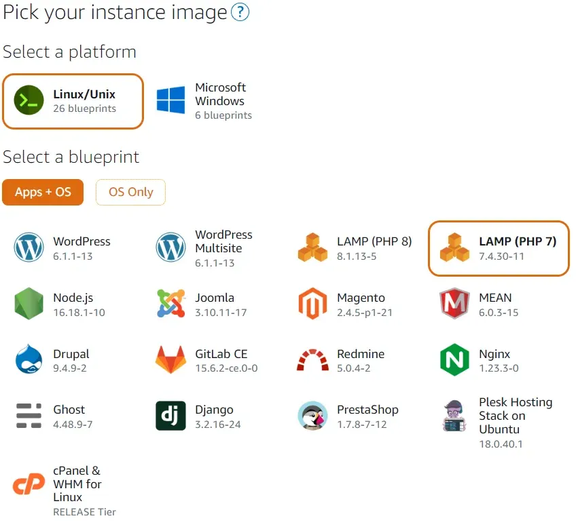The image size is (578, 531).
Task: Click the LAMP (PHP 8) blueprint name
Action: point(374,241)
